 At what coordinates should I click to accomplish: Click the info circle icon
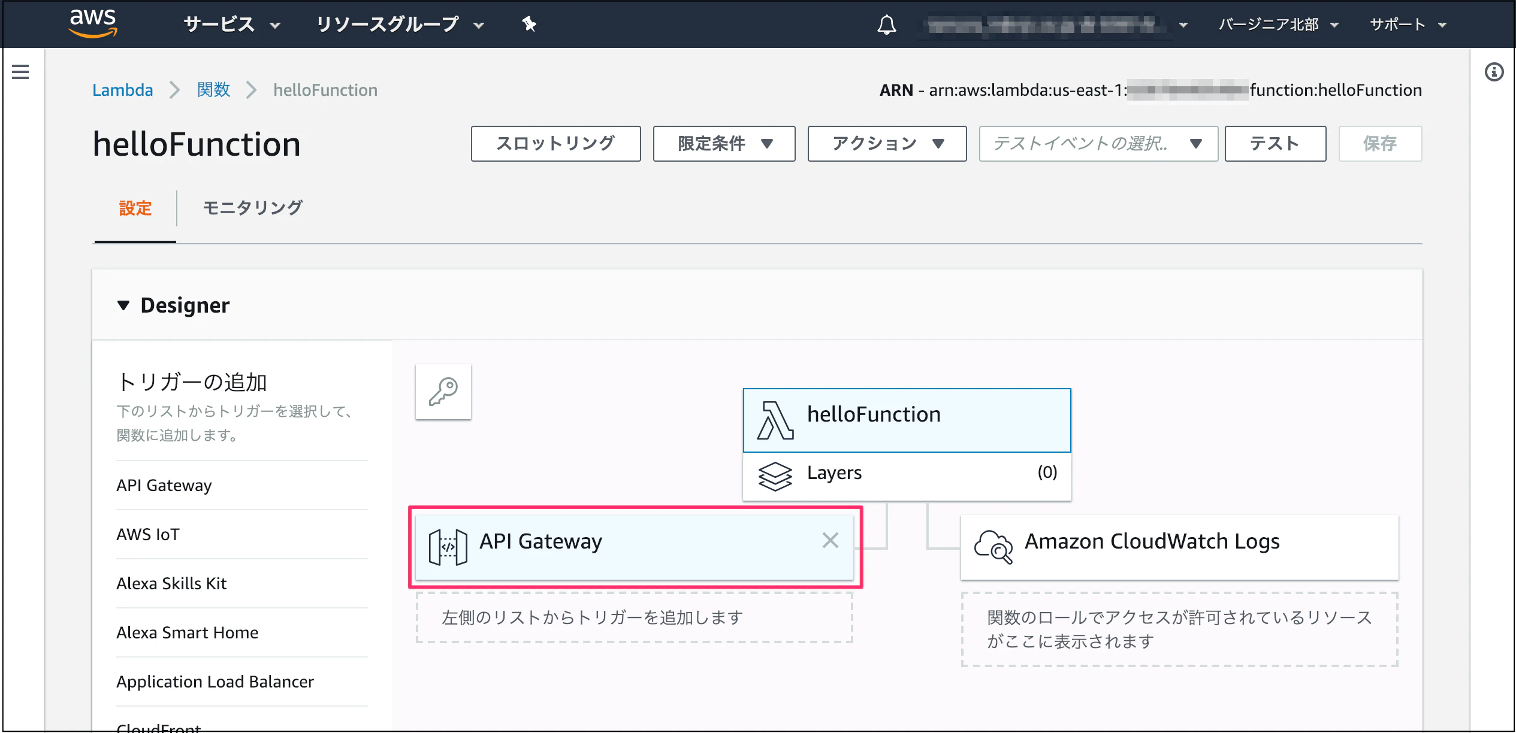[x=1494, y=72]
